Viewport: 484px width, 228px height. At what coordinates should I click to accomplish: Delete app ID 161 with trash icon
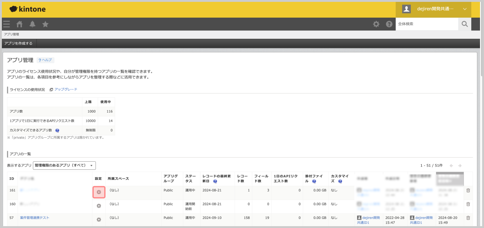(468, 190)
